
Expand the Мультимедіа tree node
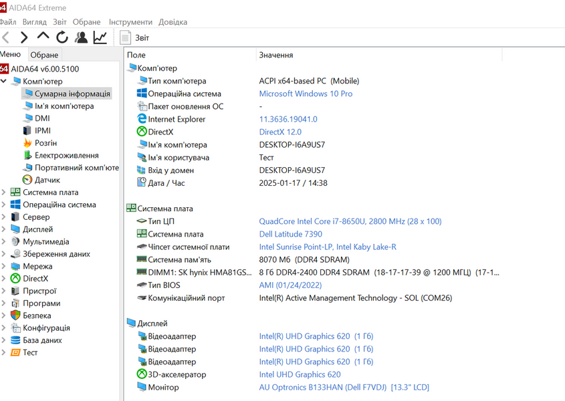point(3,241)
